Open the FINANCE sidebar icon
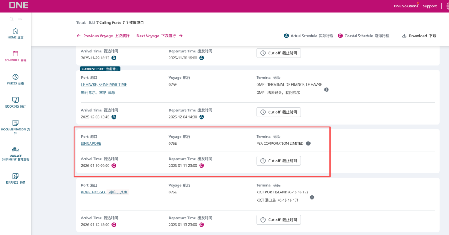Image resolution: width=449 pixels, height=235 pixels. (x=15, y=176)
